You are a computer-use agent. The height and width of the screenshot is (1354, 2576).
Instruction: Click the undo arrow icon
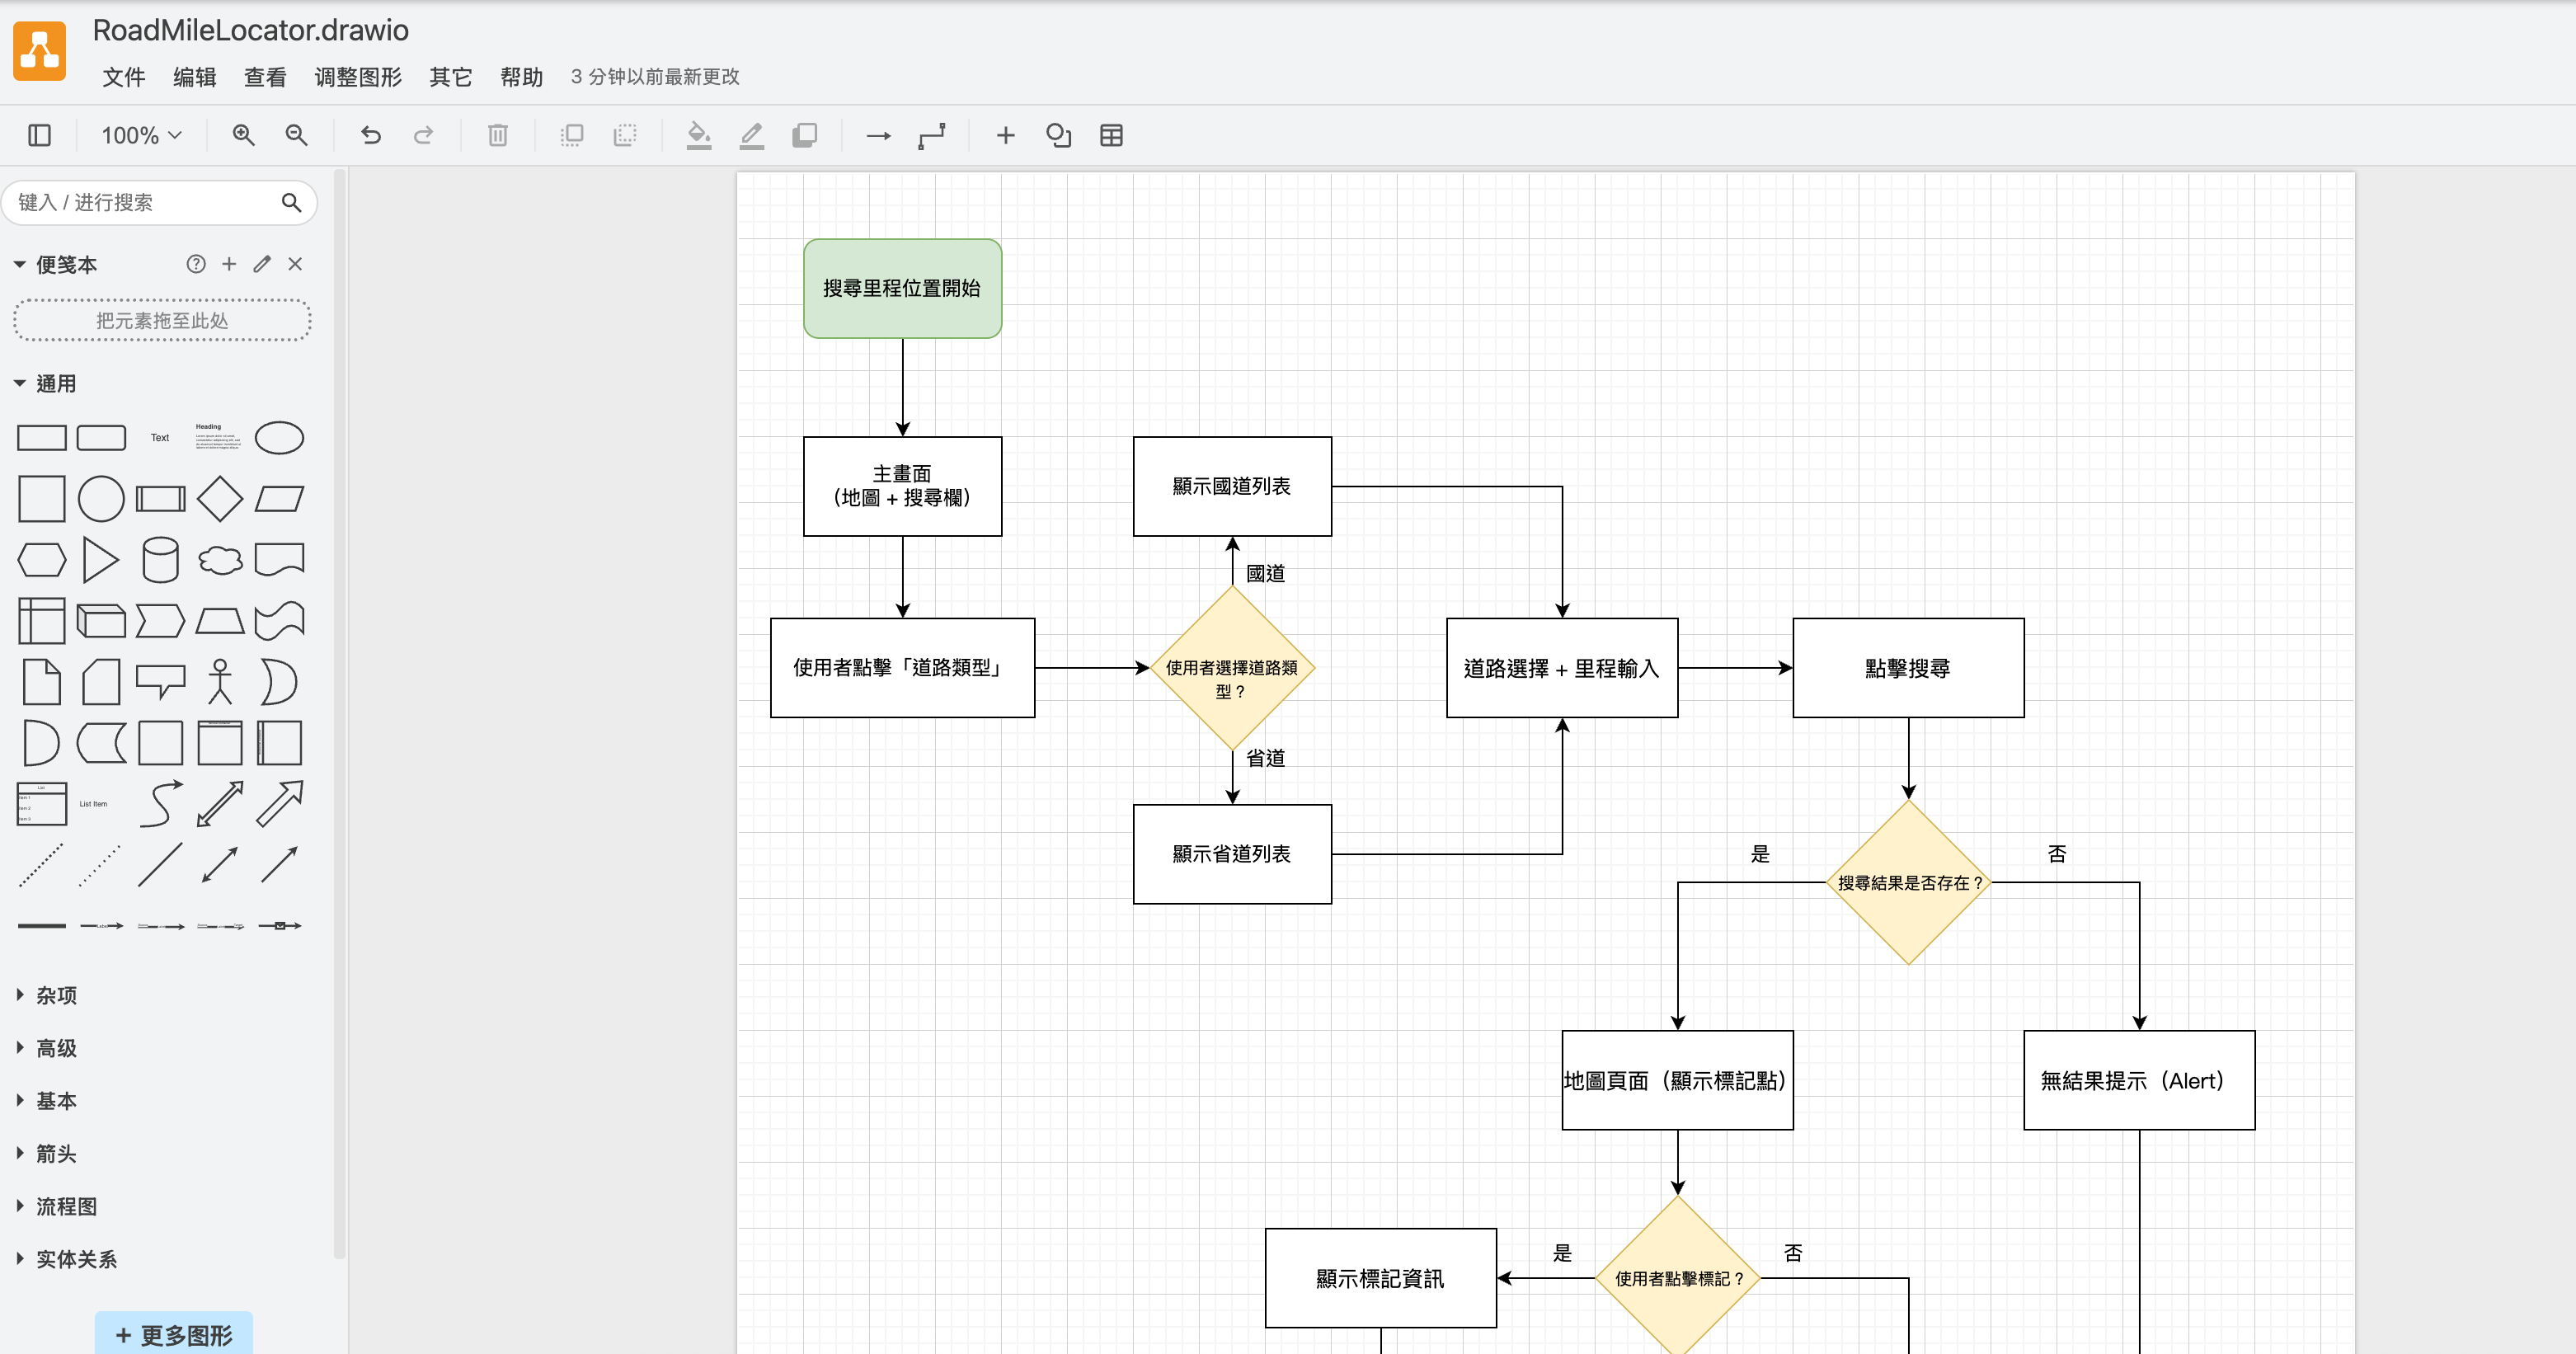coord(371,135)
